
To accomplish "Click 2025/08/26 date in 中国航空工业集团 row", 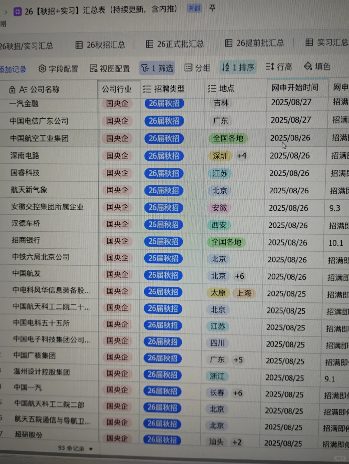I will [290, 138].
